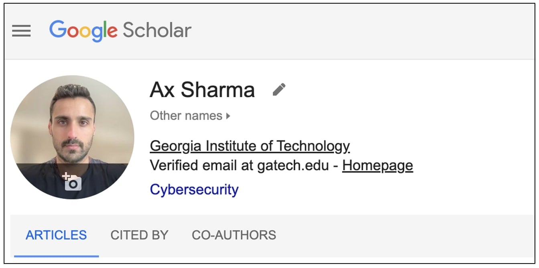Open the CO-AUTHORS tab
539x268 pixels.
click(x=234, y=235)
